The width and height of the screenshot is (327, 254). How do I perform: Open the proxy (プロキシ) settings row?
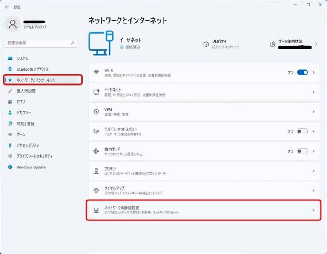204,171
